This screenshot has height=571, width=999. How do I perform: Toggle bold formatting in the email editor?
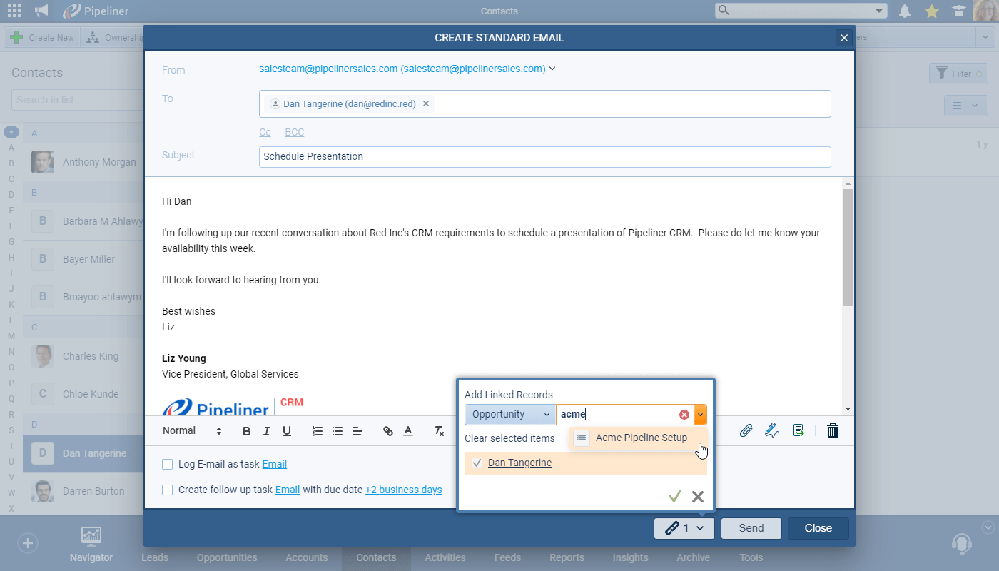[246, 431]
